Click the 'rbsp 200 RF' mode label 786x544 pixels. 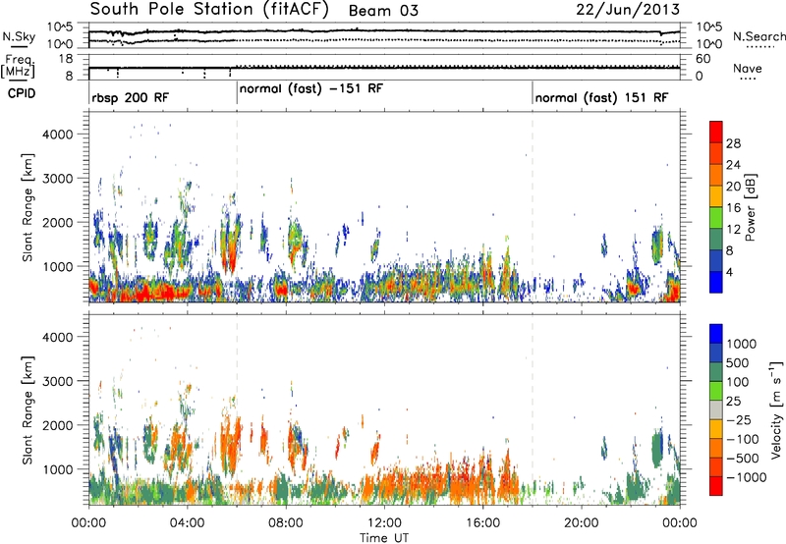[x=131, y=97]
